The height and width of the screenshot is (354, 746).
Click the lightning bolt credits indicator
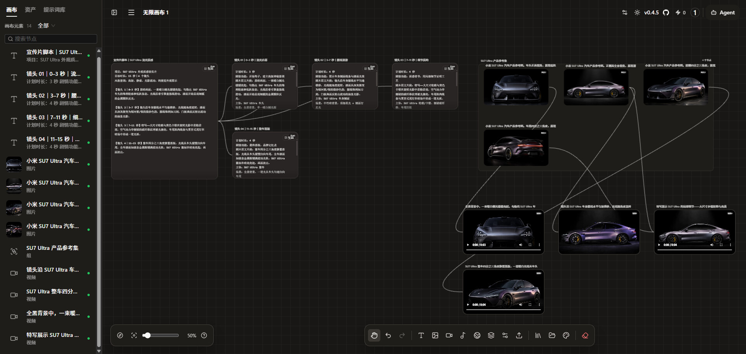click(x=680, y=12)
